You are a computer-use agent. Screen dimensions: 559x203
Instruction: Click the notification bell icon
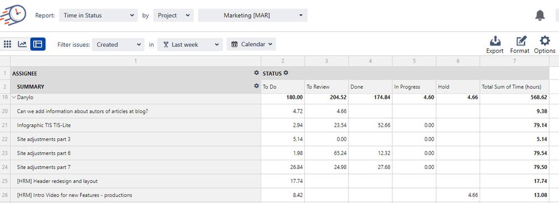point(540,15)
